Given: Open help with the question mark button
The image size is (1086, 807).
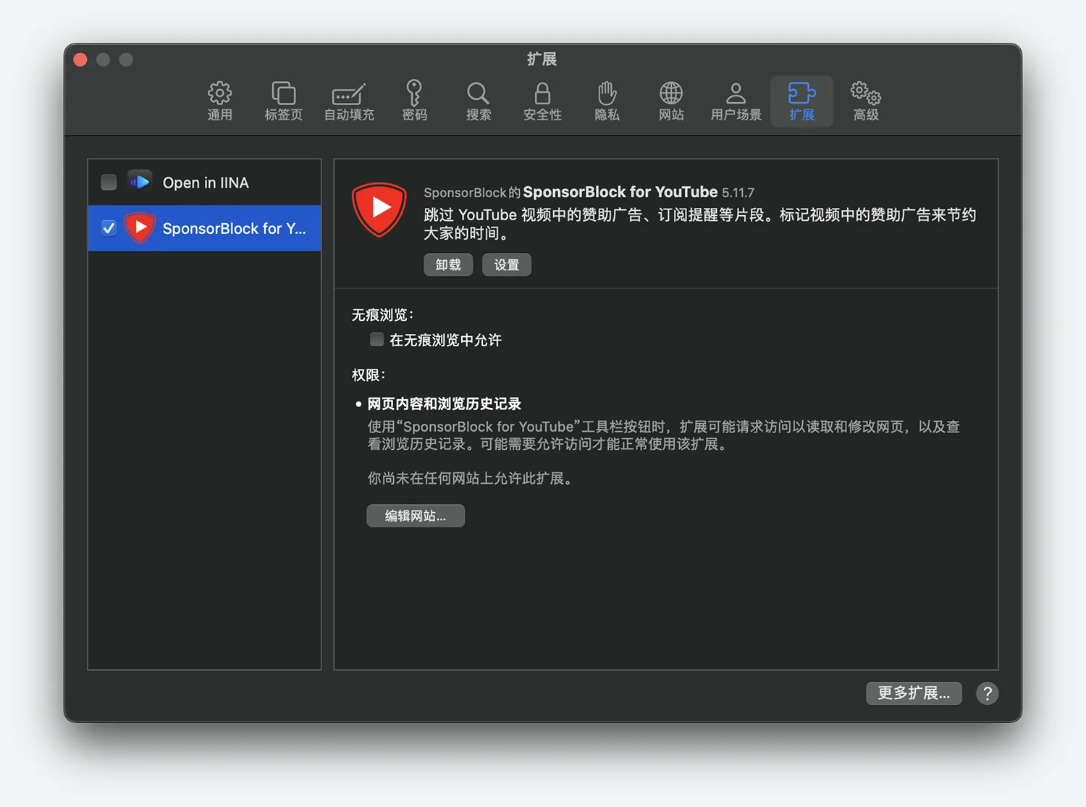Looking at the screenshot, I should click(x=988, y=693).
